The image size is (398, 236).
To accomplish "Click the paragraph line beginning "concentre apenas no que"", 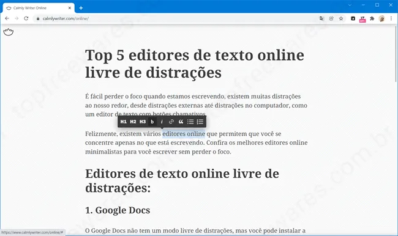I will (x=196, y=142).
